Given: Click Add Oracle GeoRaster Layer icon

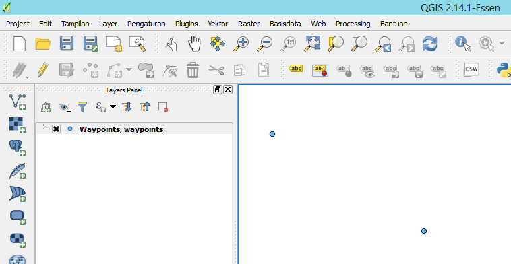Looking at the screenshot, I should click(18, 240).
